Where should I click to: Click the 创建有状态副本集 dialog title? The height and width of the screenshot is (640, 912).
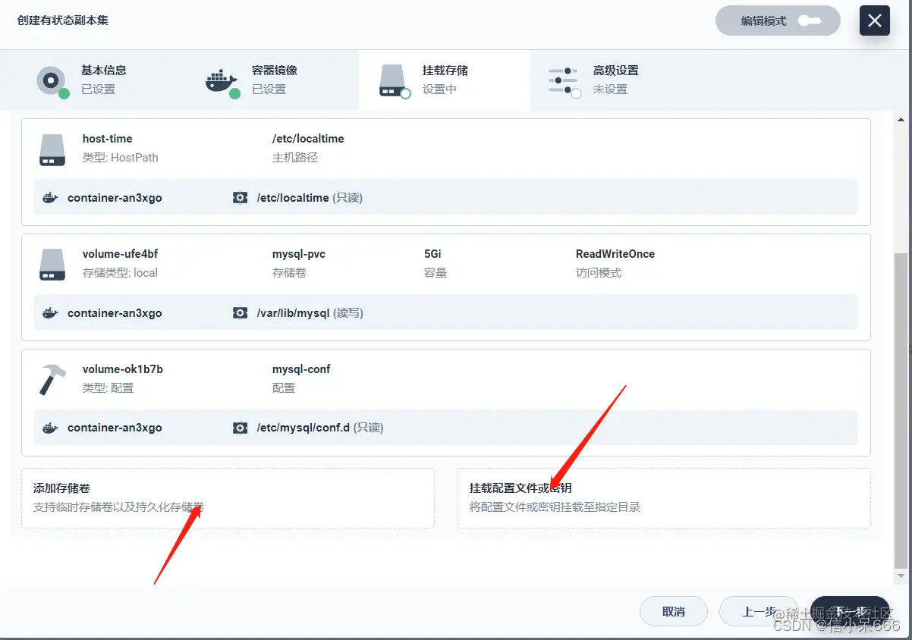(63, 20)
